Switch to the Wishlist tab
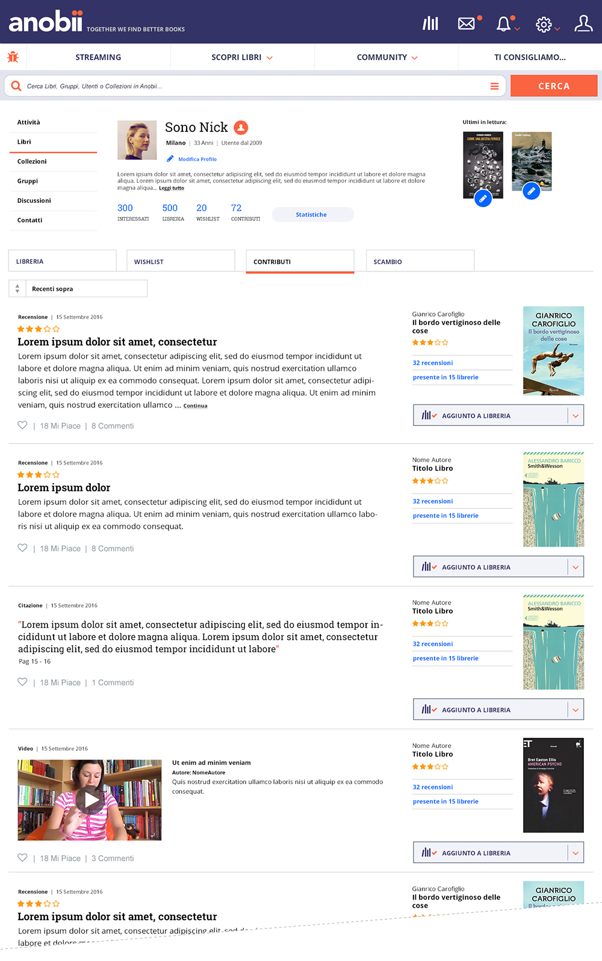Viewport: 602px width, 961px height. pos(181,261)
